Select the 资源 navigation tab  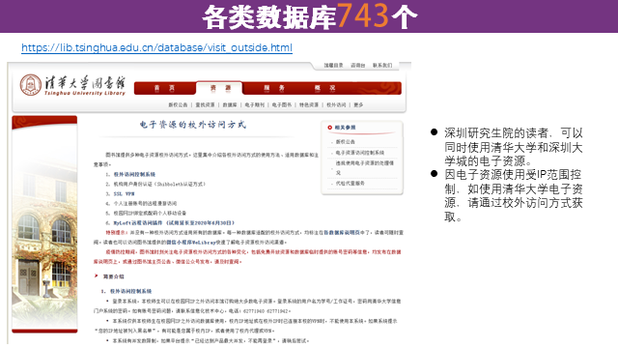click(x=220, y=88)
